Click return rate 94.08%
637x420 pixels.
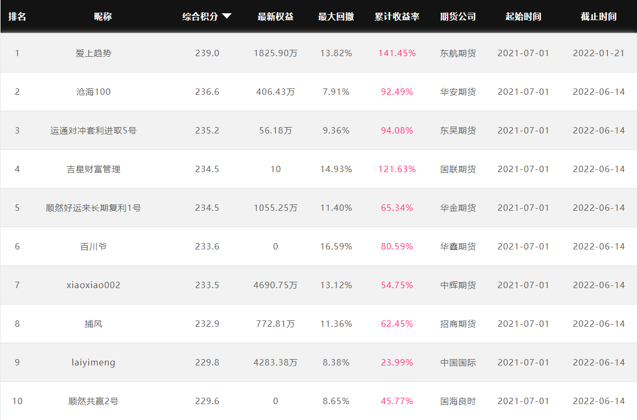coord(397,130)
